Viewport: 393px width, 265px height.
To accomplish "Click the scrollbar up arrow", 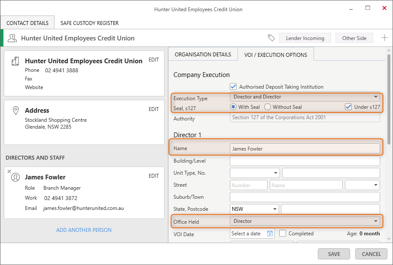I will [389, 51].
